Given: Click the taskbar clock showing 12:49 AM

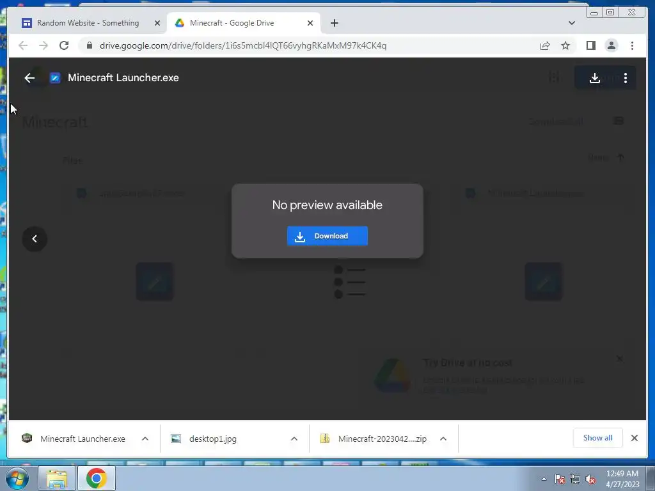Looking at the screenshot, I should point(622,479).
